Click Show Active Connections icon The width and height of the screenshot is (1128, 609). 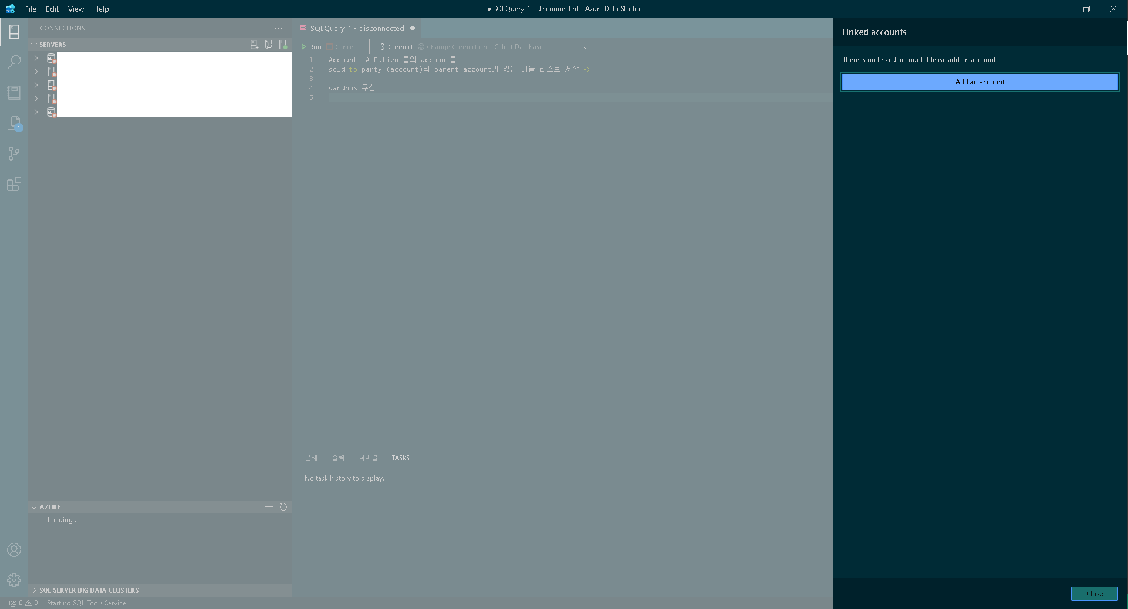(x=283, y=45)
